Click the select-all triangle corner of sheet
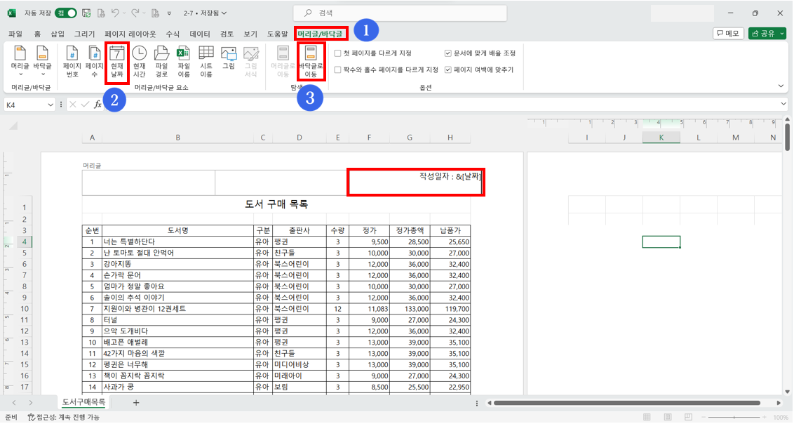794x424 pixels. 13,126
